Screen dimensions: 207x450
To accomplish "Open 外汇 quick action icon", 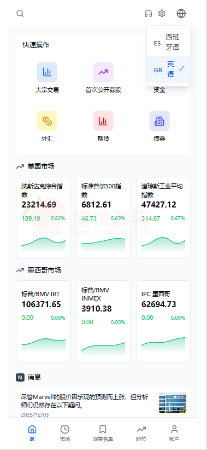I will click(47, 121).
